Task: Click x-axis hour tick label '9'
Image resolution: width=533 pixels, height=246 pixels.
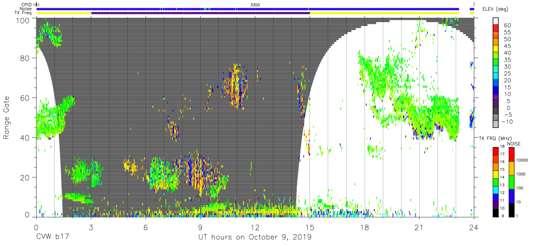Action: [200, 227]
